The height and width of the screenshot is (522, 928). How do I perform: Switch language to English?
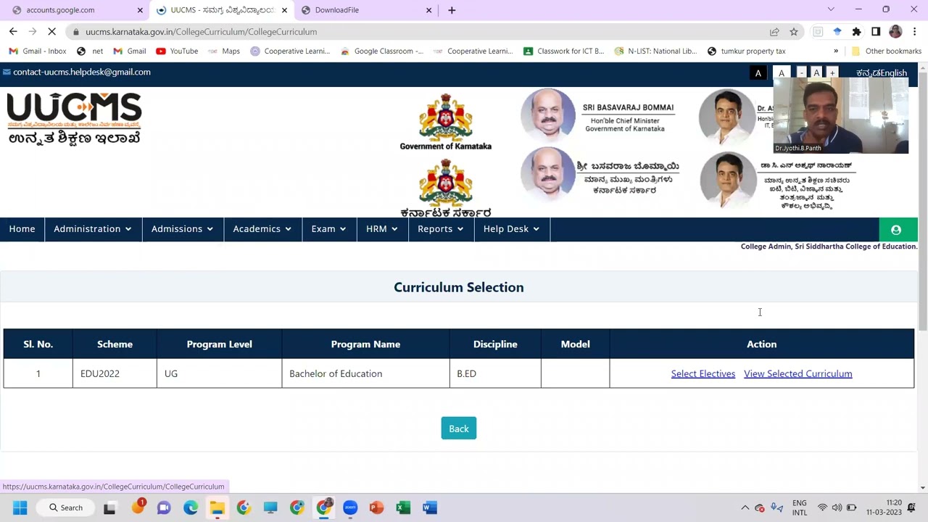point(894,73)
